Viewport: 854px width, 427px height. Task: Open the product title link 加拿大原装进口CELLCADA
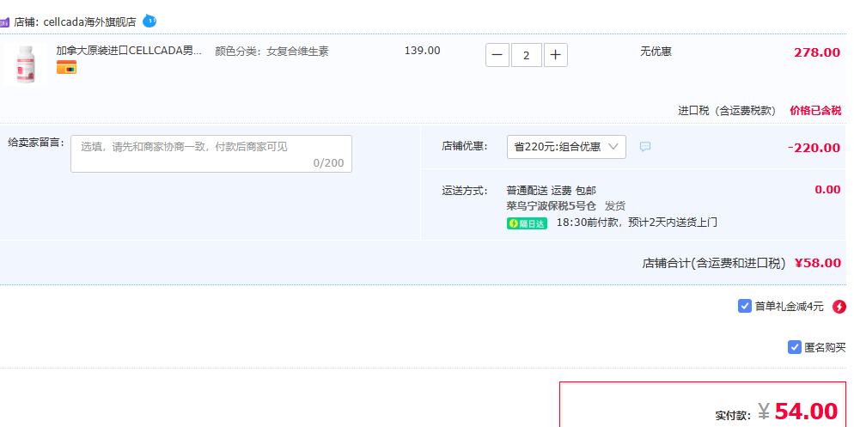pyautogui.click(x=129, y=51)
